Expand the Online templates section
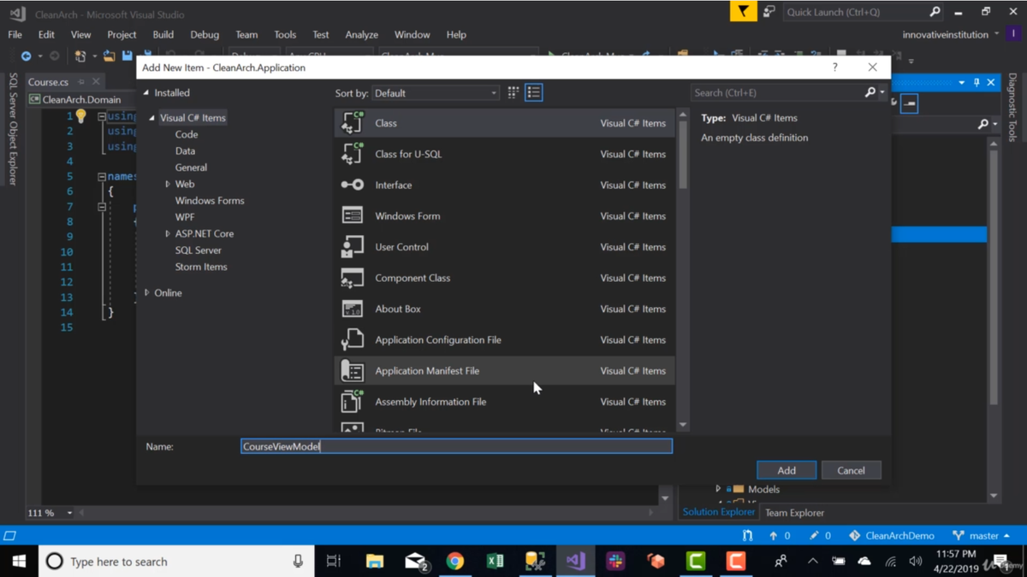Viewport: 1027px width, 577px height. coord(147,292)
